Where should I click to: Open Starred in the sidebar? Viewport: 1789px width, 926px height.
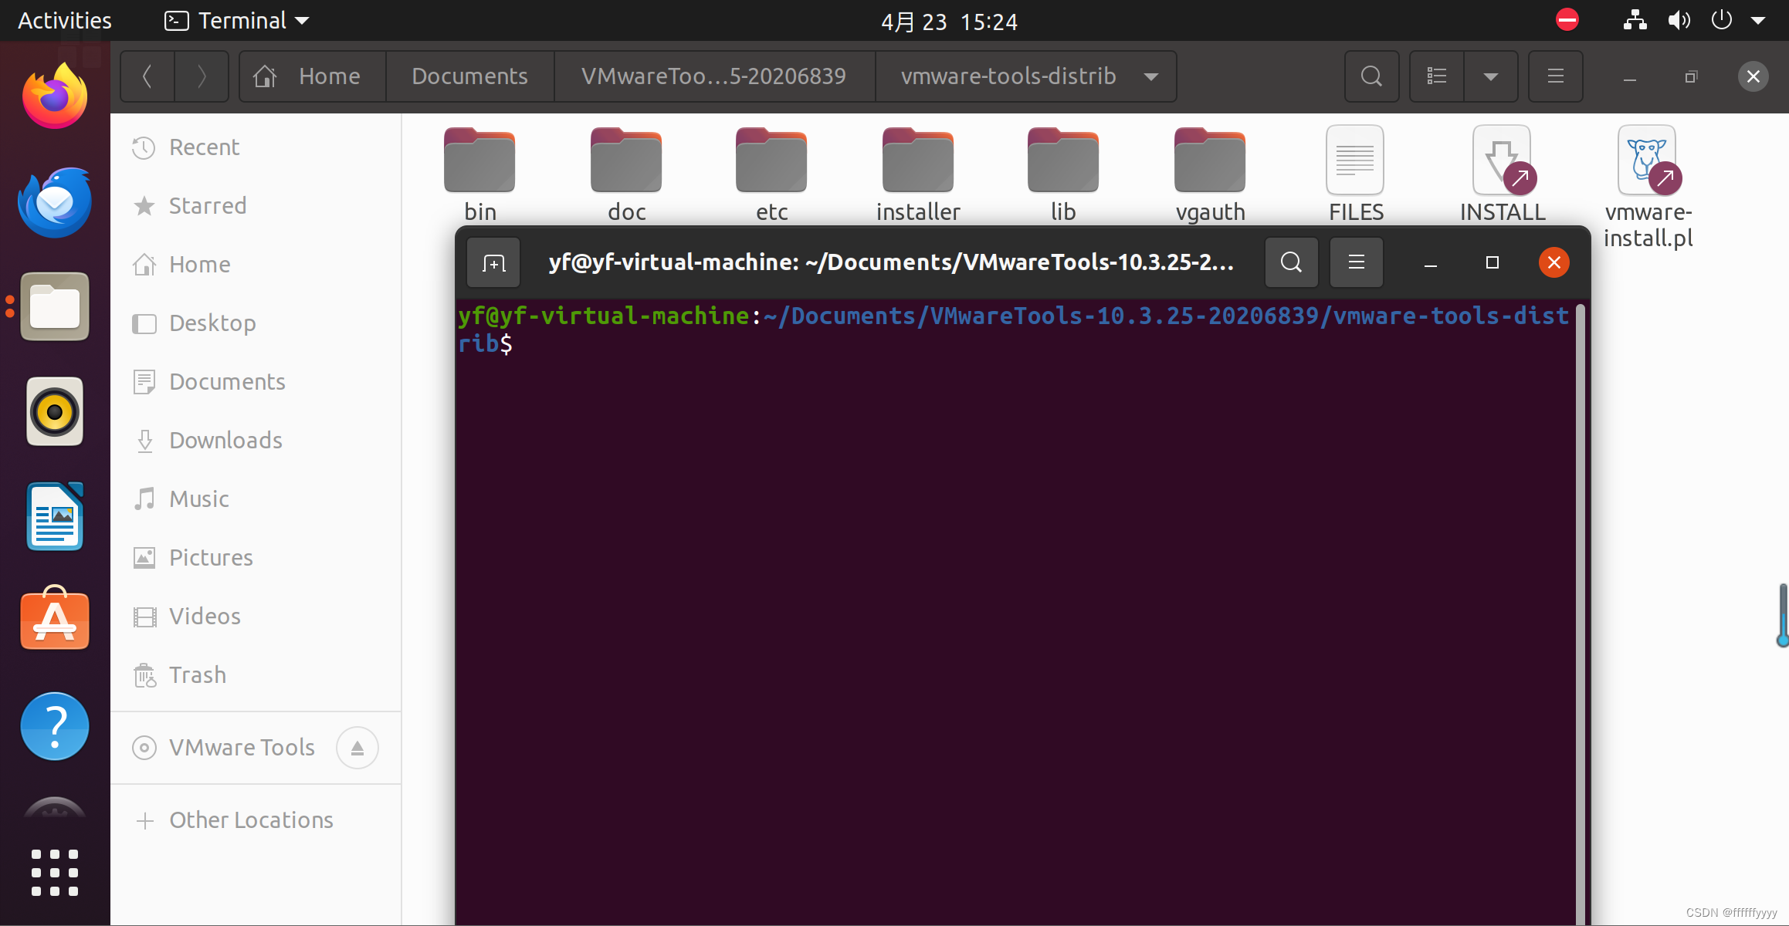(256, 206)
